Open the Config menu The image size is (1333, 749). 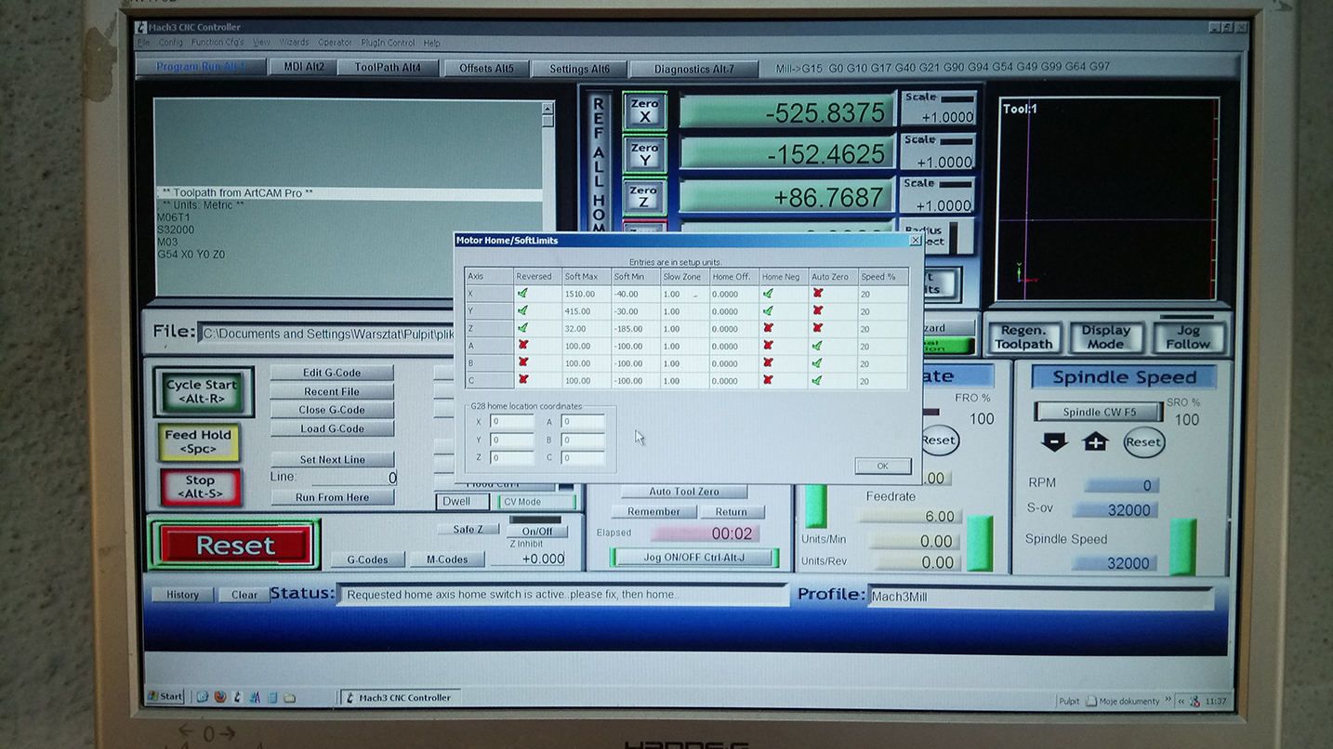[x=171, y=43]
